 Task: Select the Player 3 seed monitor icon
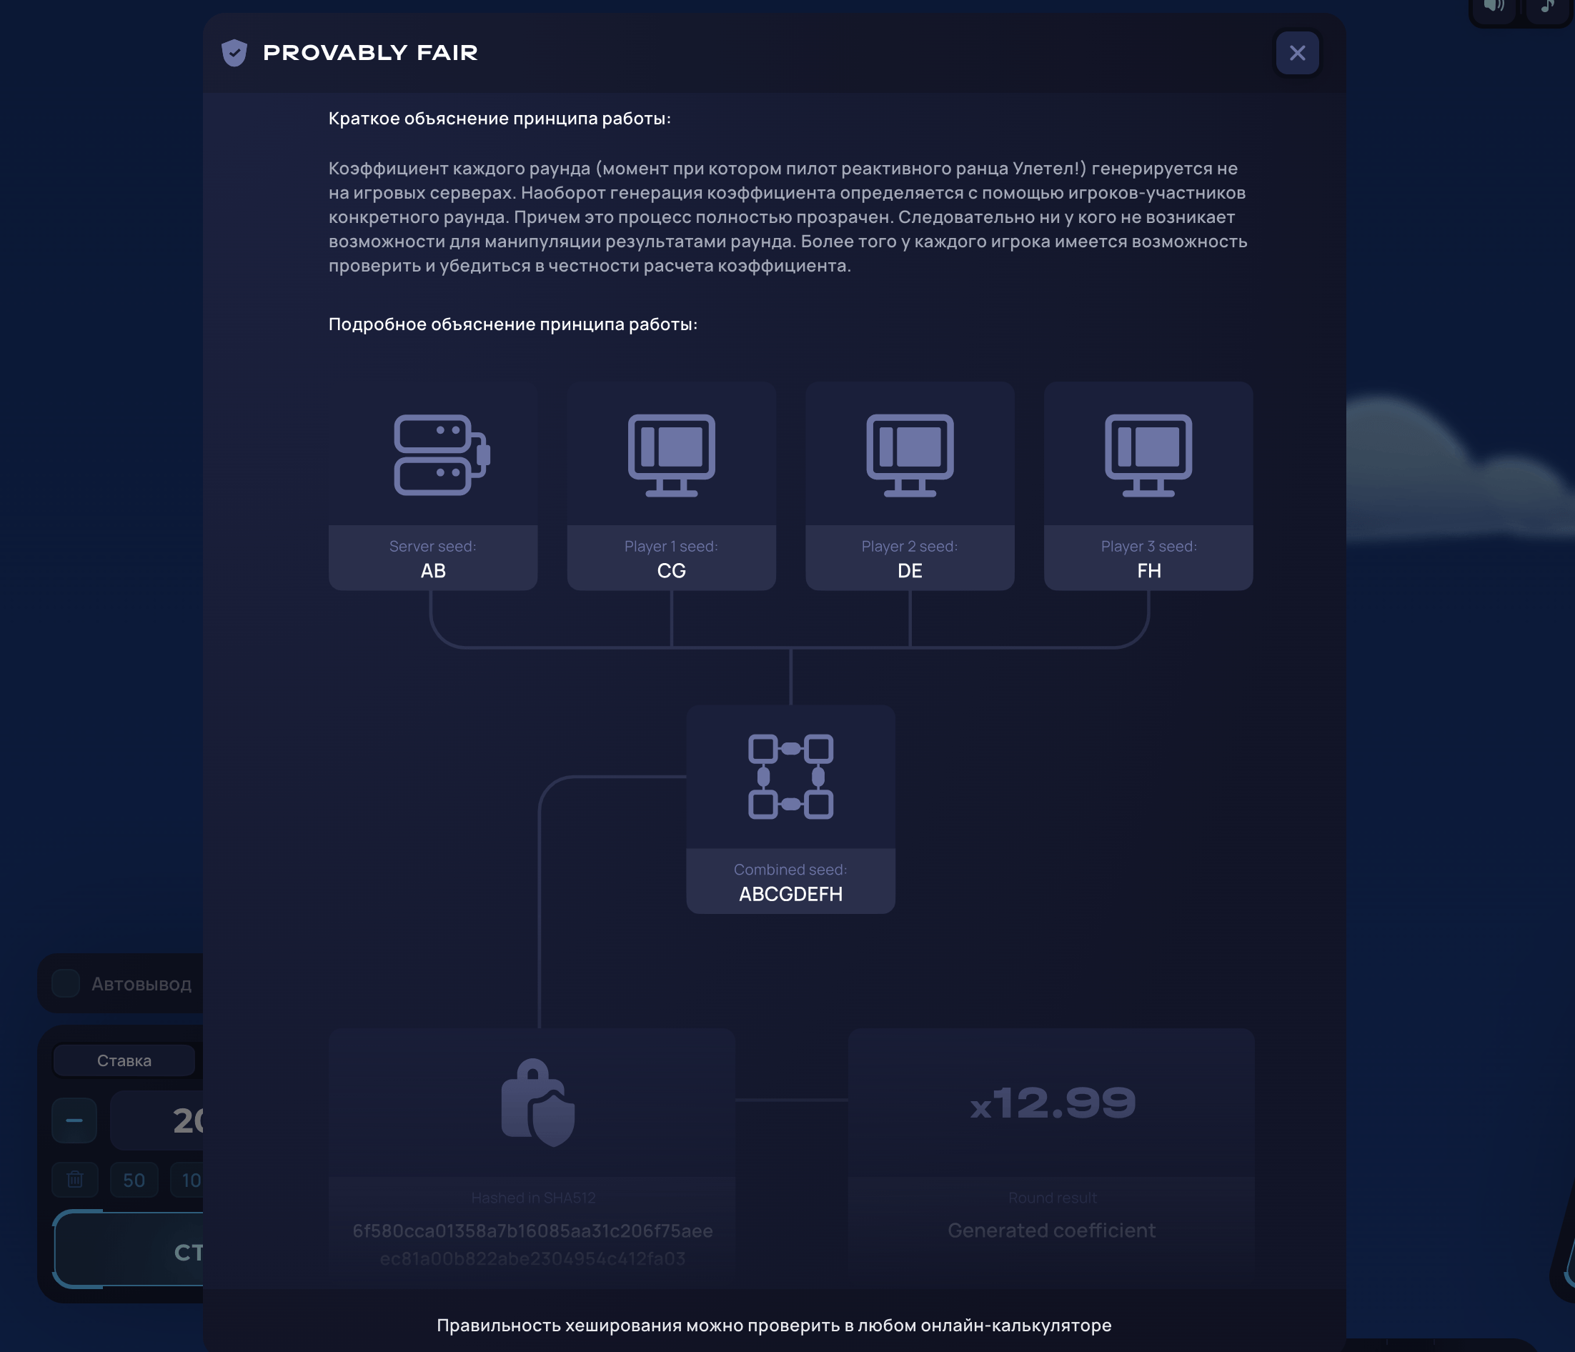click(x=1148, y=455)
